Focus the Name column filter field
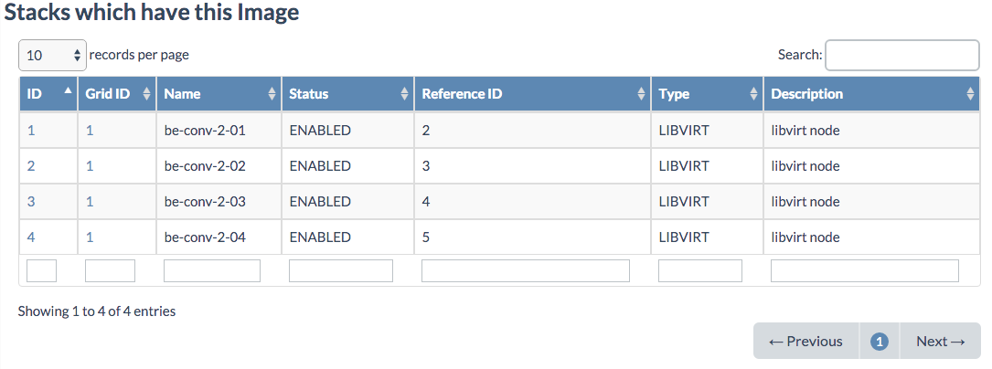Viewport: 992px width, 369px height. point(212,270)
